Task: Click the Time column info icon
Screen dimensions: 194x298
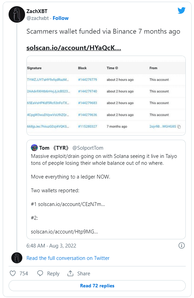Action: (x=117, y=68)
